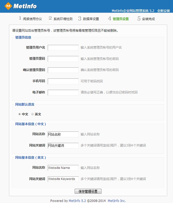
Task: Focus the 管理员密码 input field
Action: click(63, 59)
